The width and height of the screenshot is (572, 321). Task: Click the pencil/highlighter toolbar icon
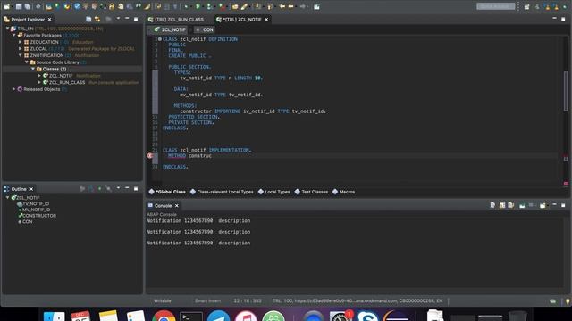(244, 6)
